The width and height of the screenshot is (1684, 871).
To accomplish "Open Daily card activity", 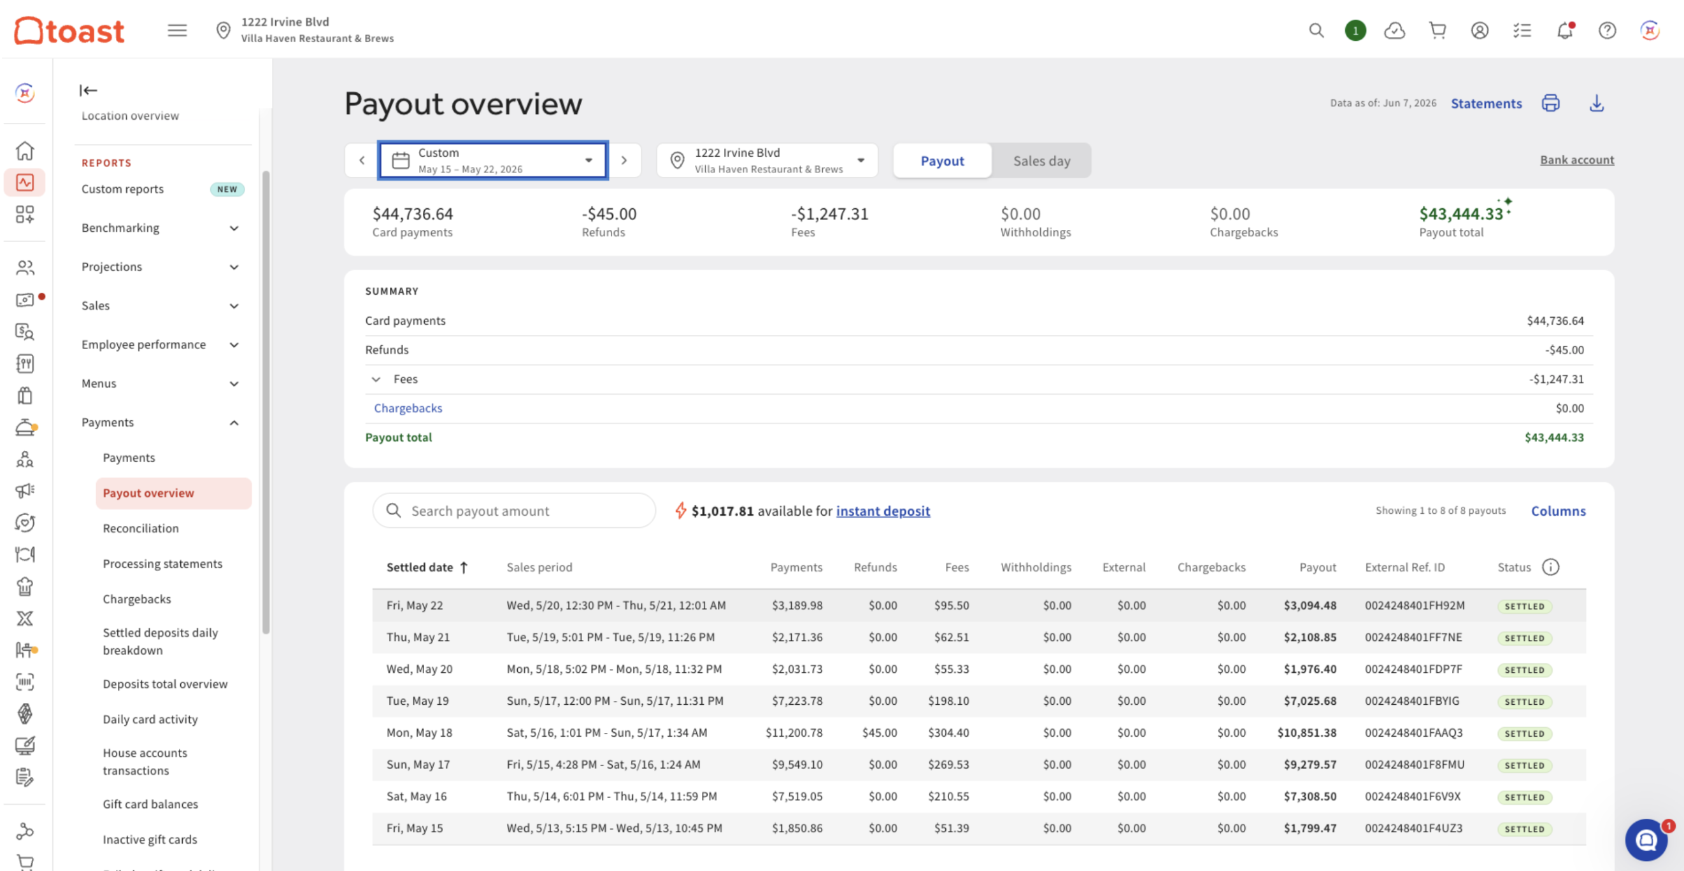I will point(150,719).
